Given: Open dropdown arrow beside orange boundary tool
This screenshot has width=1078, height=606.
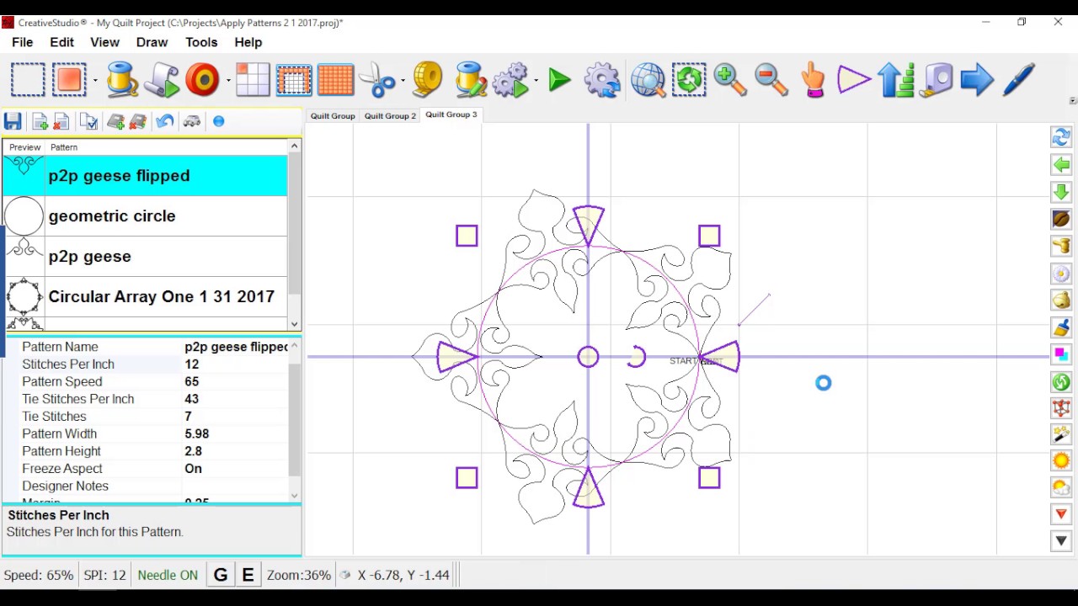Looking at the screenshot, I should click(x=94, y=82).
